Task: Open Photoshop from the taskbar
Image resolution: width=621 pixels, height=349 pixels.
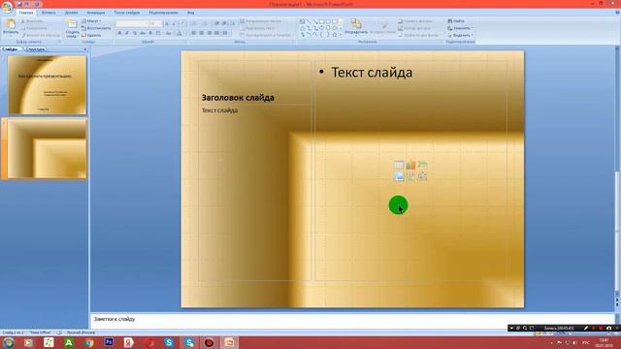Action: 109,342
